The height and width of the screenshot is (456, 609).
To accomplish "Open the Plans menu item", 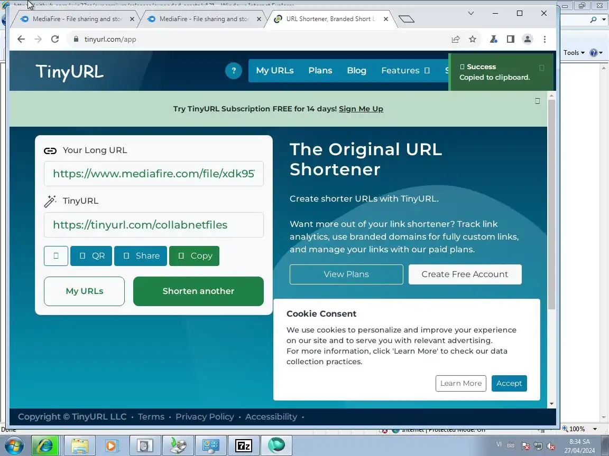I will [x=320, y=71].
